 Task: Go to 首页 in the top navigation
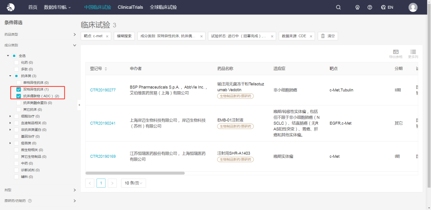click(x=33, y=8)
